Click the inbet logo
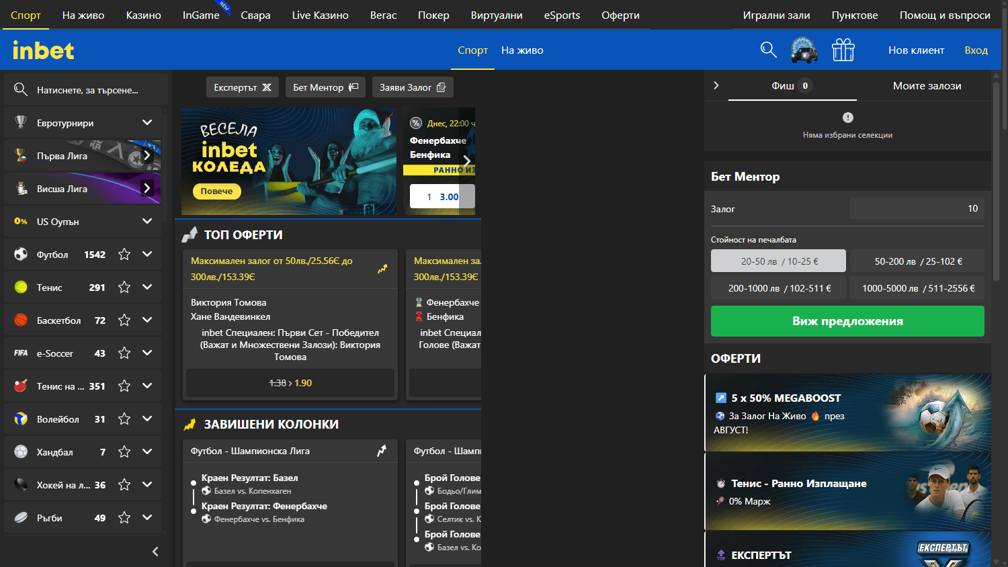Screen dimensions: 1008x567 pyautogui.click(x=42, y=49)
